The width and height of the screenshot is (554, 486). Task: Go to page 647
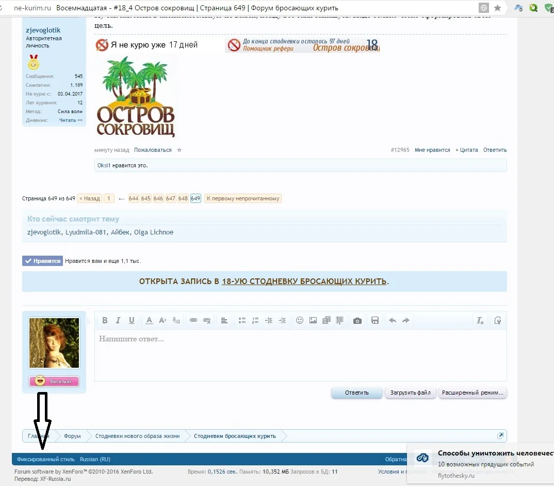point(171,198)
